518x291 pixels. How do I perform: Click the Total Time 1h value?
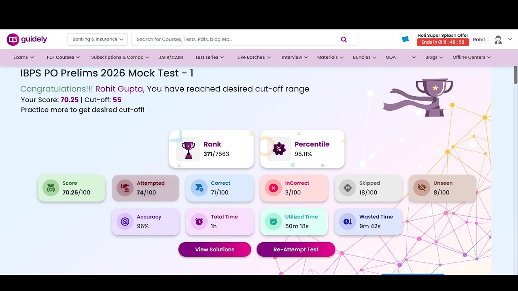click(x=214, y=226)
